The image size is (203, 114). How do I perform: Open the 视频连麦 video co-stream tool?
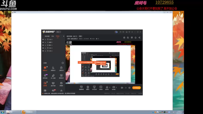[45, 76]
